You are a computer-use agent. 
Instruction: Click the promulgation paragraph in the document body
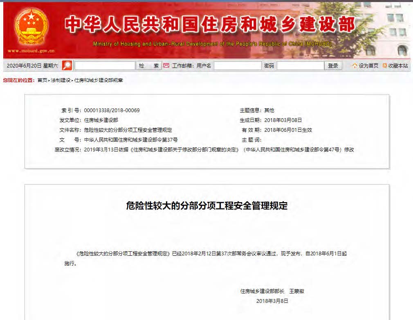[x=205, y=258]
